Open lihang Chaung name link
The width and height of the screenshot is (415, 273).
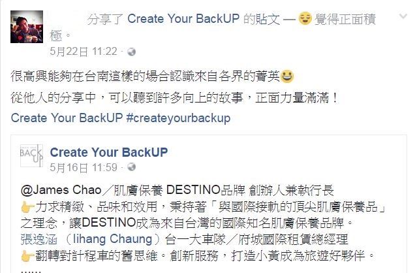tap(112, 239)
